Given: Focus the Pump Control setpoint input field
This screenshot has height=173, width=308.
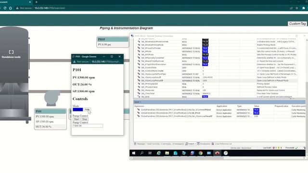Looking at the screenshot, I should (x=88, y=126).
